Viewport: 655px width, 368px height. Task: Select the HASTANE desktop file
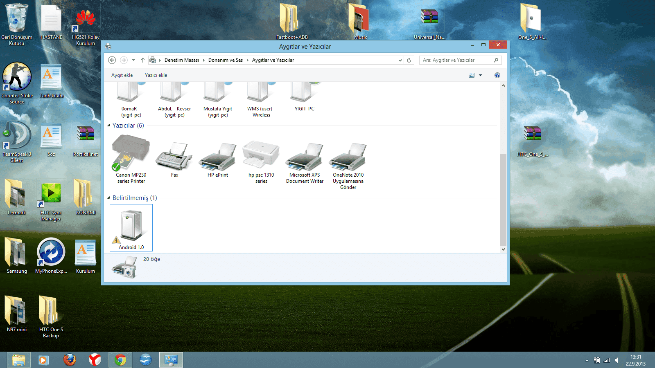click(51, 22)
